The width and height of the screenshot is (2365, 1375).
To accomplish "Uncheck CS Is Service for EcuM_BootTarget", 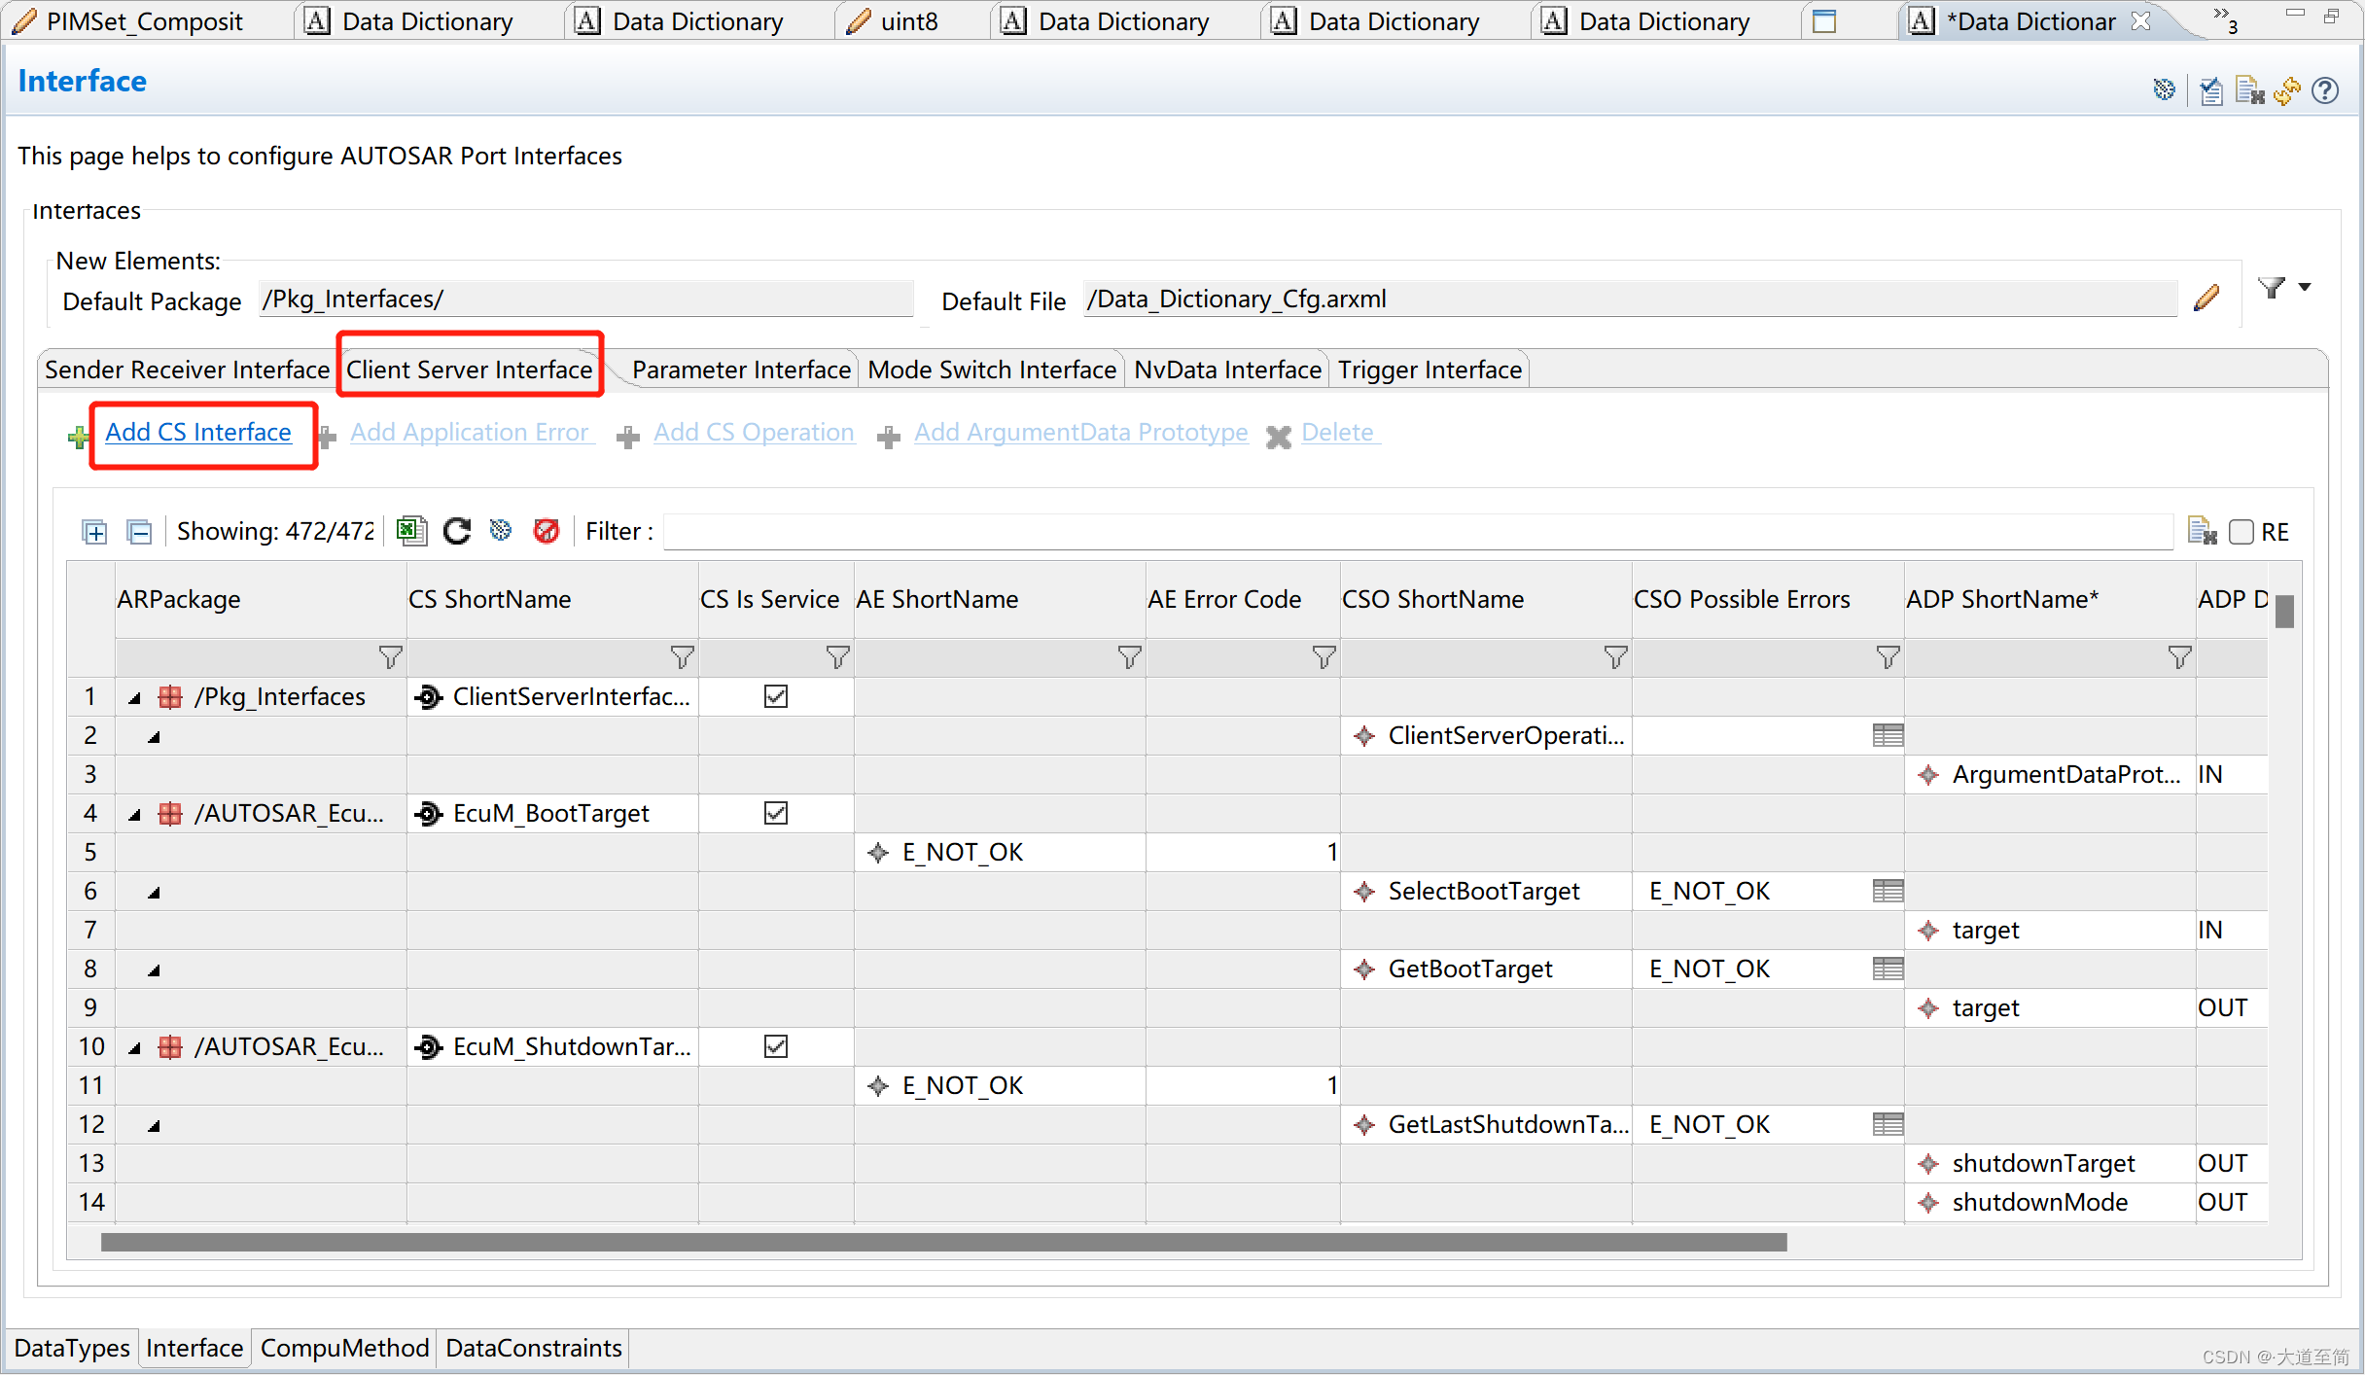I will [775, 813].
